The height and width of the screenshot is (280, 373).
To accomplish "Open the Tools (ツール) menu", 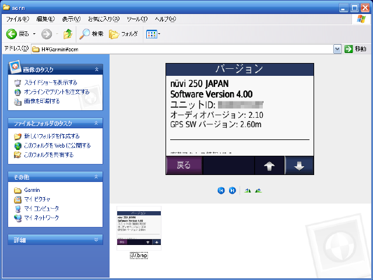I will (137, 19).
